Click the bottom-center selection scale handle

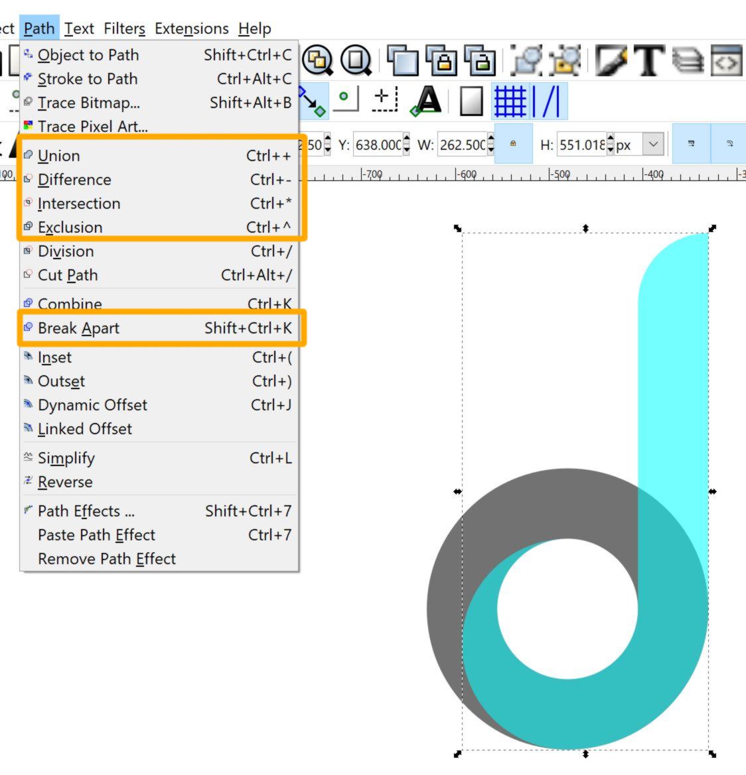[586, 754]
